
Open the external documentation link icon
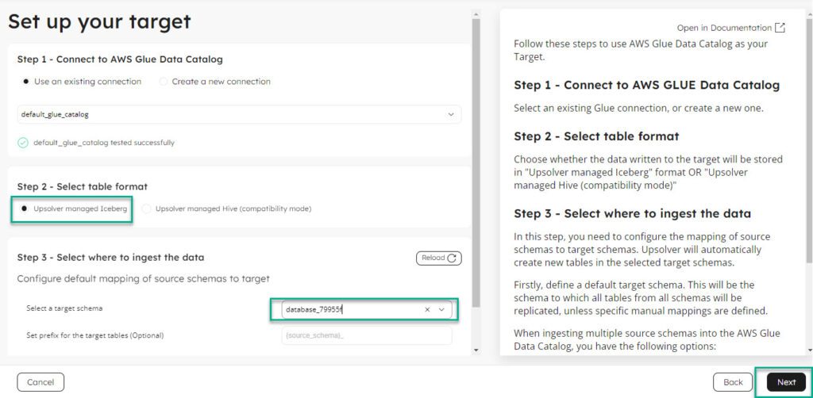(780, 28)
